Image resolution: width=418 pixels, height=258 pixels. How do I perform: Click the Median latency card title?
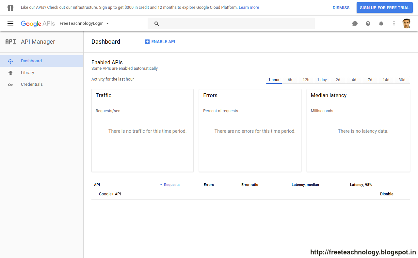329,96
